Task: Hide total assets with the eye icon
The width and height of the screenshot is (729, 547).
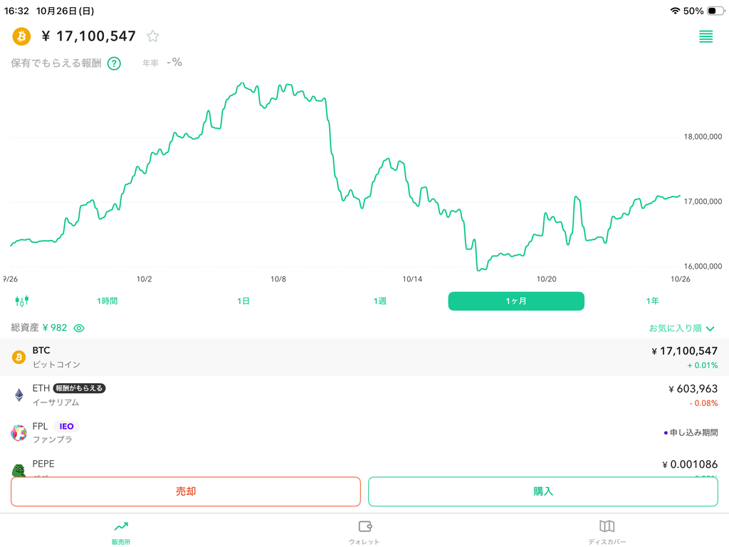Action: [79, 328]
